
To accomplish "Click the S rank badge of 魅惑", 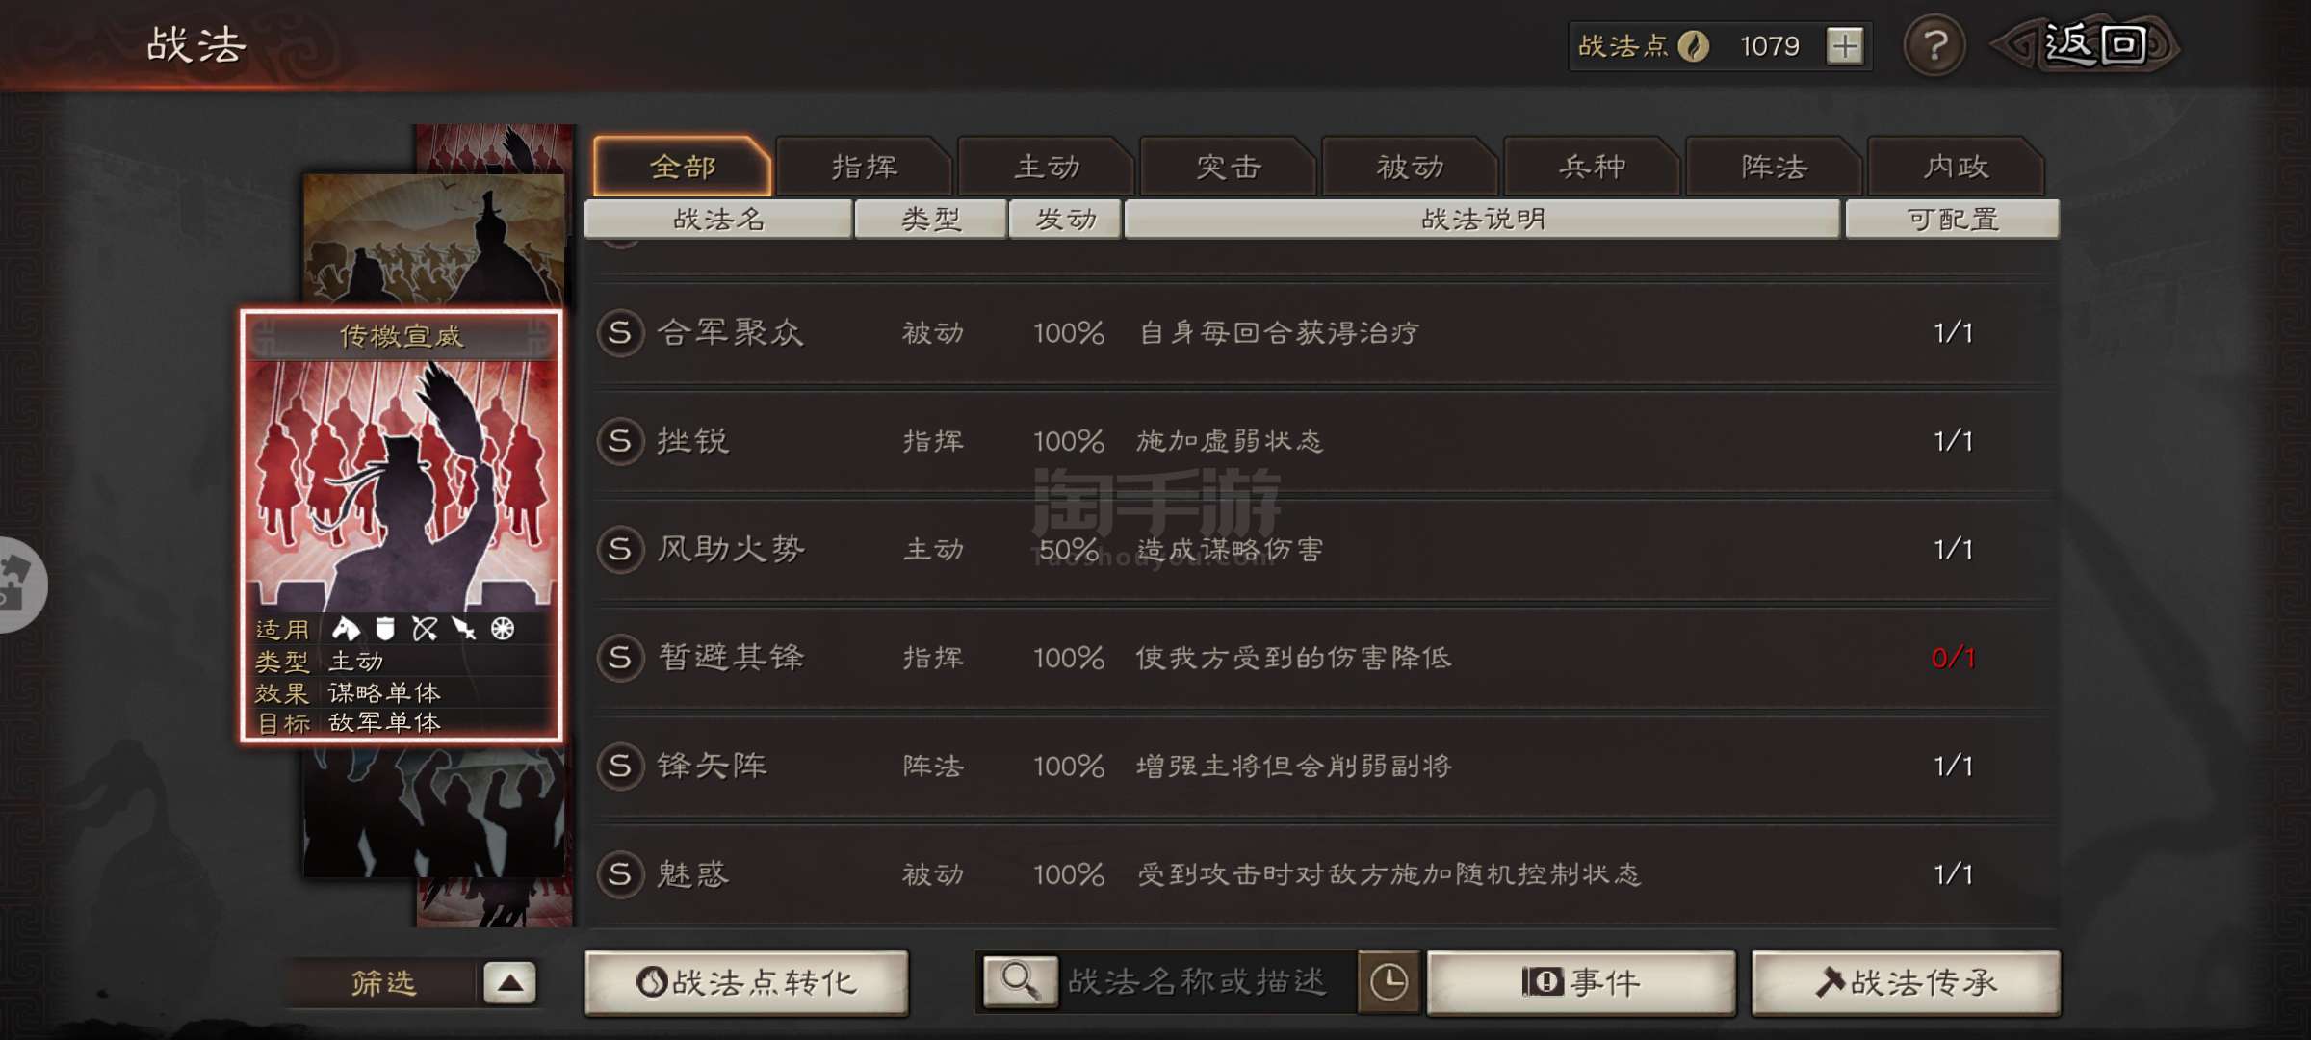I will [x=619, y=874].
